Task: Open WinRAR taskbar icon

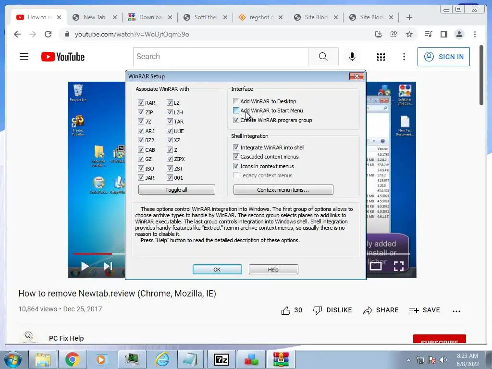Action: (281, 359)
